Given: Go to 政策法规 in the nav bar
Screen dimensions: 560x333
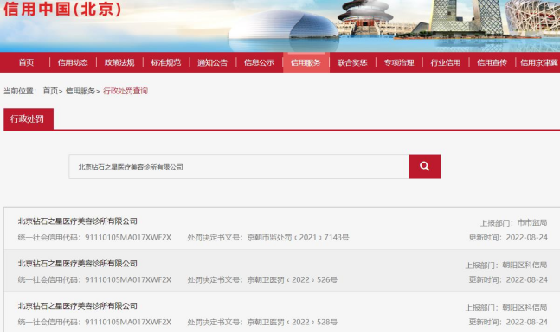Looking at the screenshot, I should [119, 62].
